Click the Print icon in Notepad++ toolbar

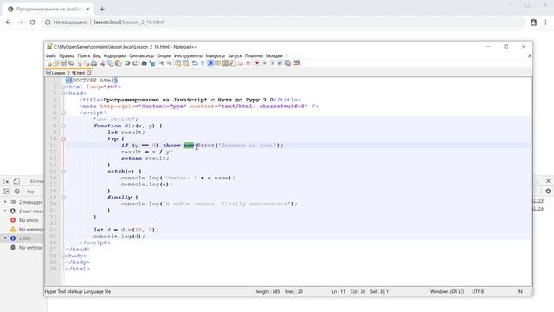[x=93, y=63]
